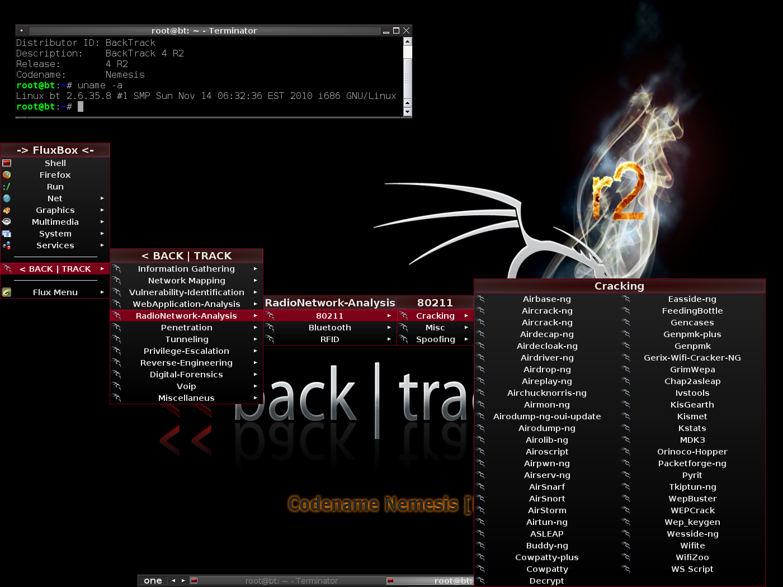Launch Firefox using its browser icon

click(x=7, y=174)
